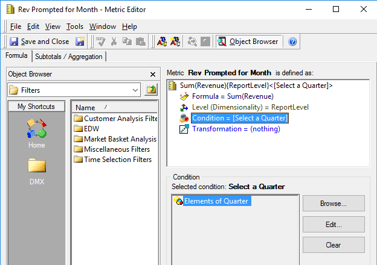Click the Home shortcut icon
Viewport: 377px width, 265px height.
(x=36, y=131)
